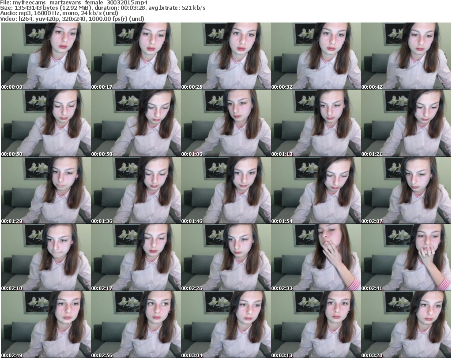Click the frame stamped 00:00:32
The image size is (452, 358).
[316, 56]
